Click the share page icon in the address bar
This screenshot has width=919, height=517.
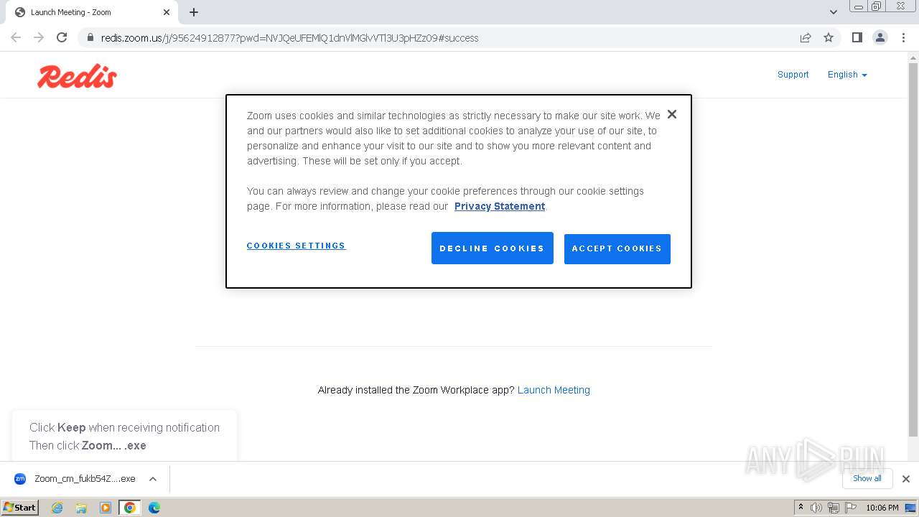[x=806, y=37]
